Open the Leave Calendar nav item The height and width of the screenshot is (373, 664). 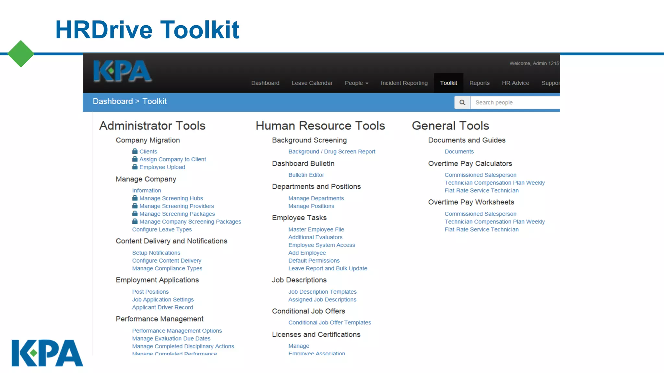point(312,83)
